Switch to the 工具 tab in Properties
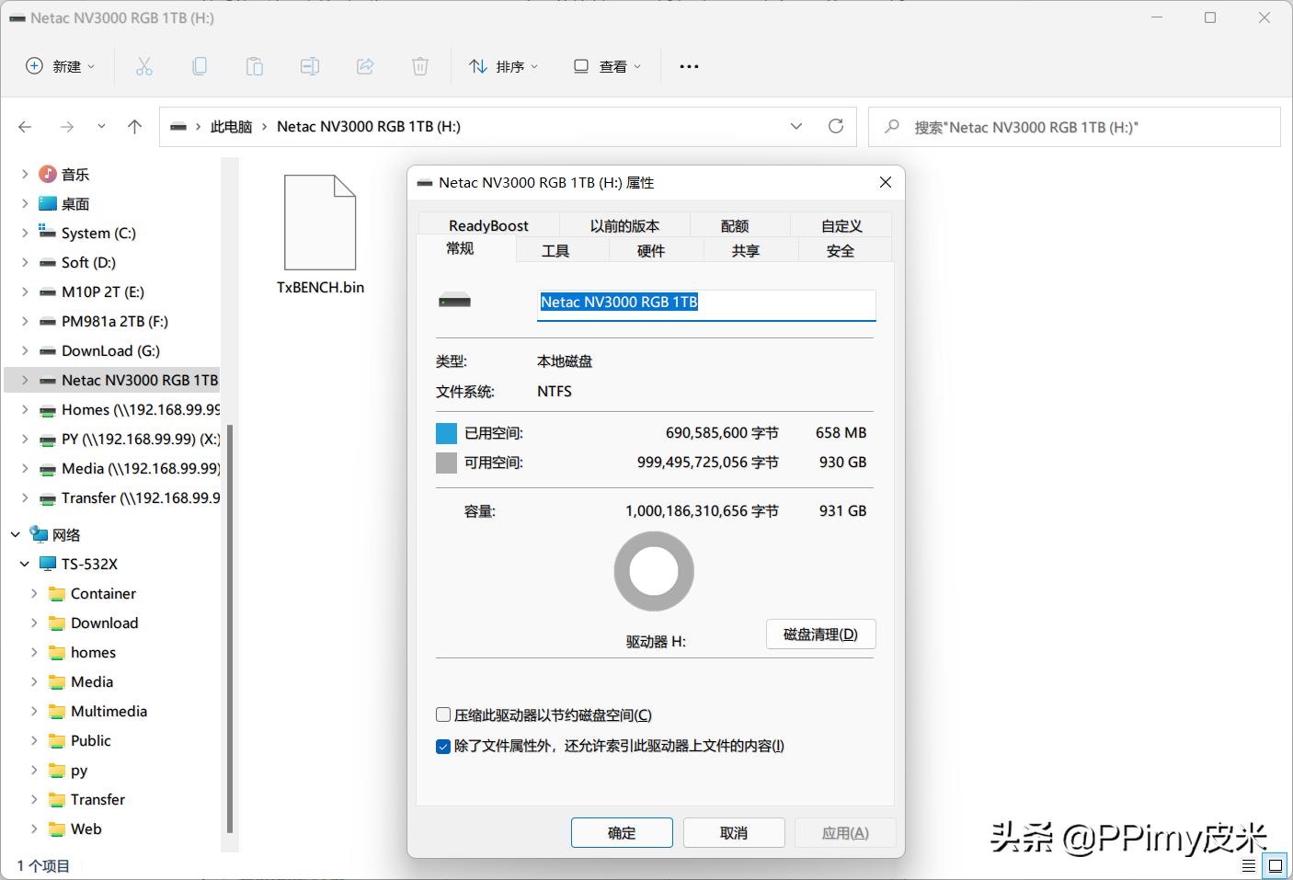Viewport: 1293px width, 880px height. pyautogui.click(x=555, y=249)
